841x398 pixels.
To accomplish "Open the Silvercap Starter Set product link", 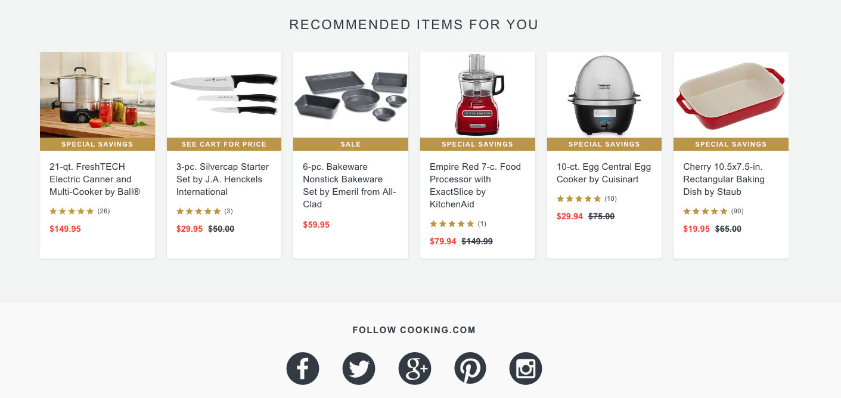I will (221, 179).
